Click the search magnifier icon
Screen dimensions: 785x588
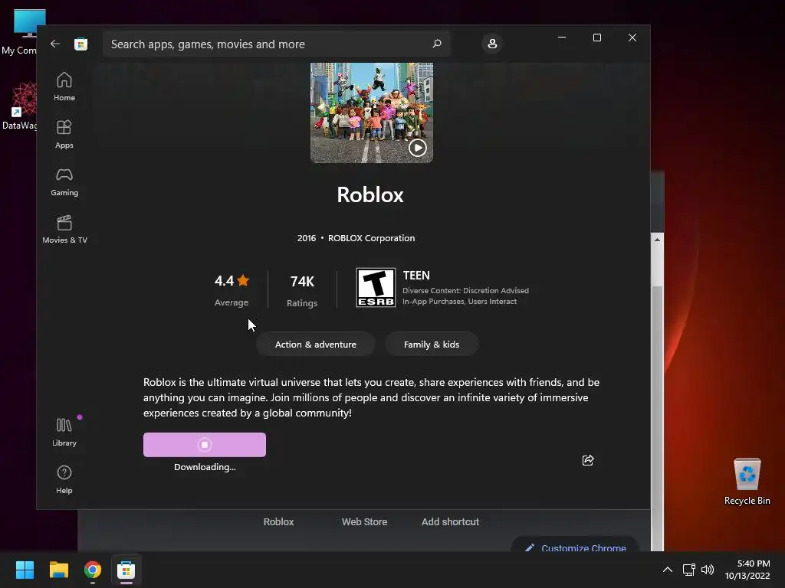pos(437,44)
